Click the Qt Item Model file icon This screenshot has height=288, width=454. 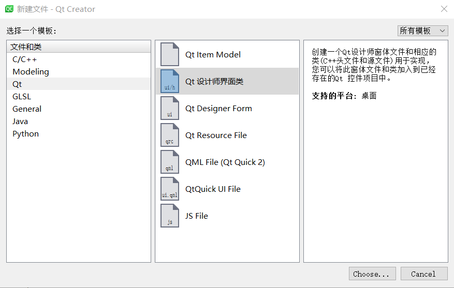click(170, 54)
